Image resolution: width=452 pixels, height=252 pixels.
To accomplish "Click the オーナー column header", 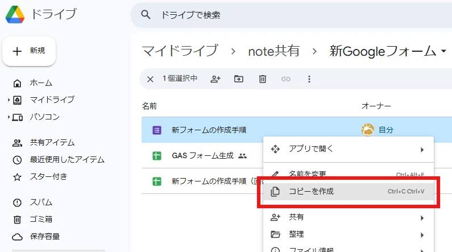I will coord(376,106).
